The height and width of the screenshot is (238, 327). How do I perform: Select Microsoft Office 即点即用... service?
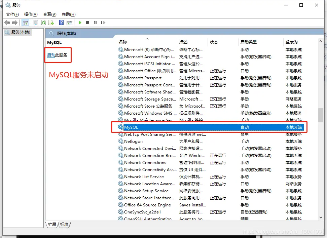150,71
